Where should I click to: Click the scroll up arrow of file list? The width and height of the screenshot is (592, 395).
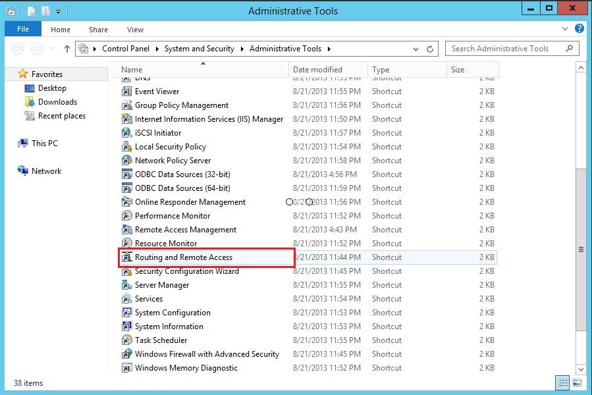click(581, 68)
